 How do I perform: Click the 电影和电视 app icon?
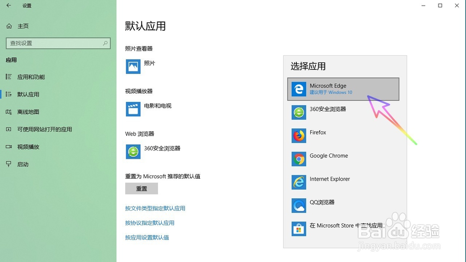pyautogui.click(x=133, y=109)
